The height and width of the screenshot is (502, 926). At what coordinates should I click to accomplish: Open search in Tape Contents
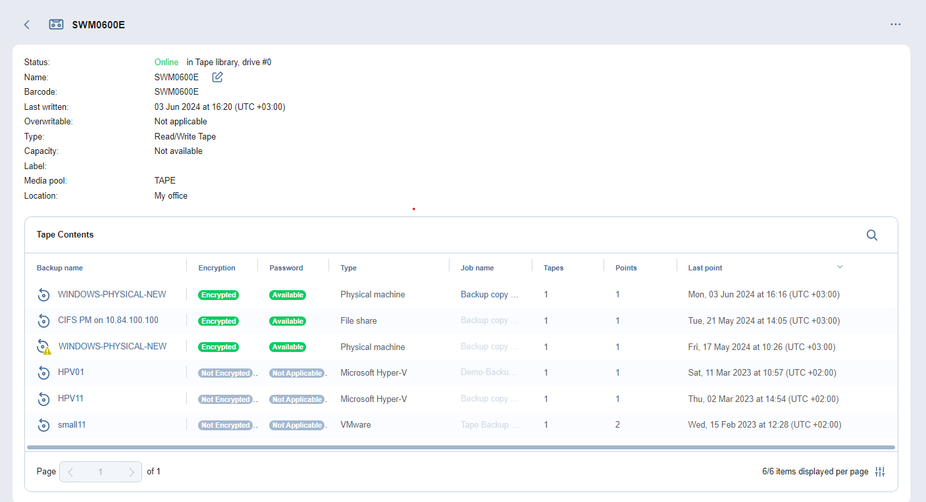(871, 235)
